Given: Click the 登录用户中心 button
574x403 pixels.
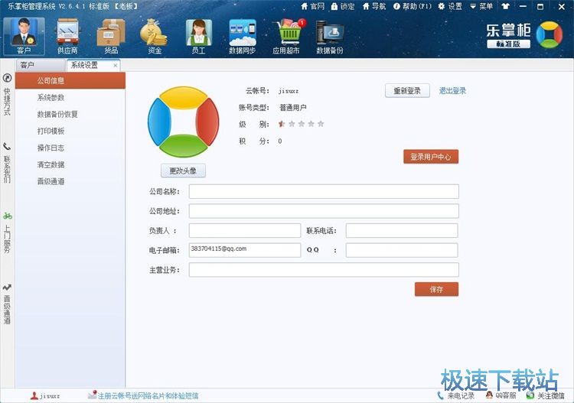Looking at the screenshot, I should pyautogui.click(x=431, y=157).
